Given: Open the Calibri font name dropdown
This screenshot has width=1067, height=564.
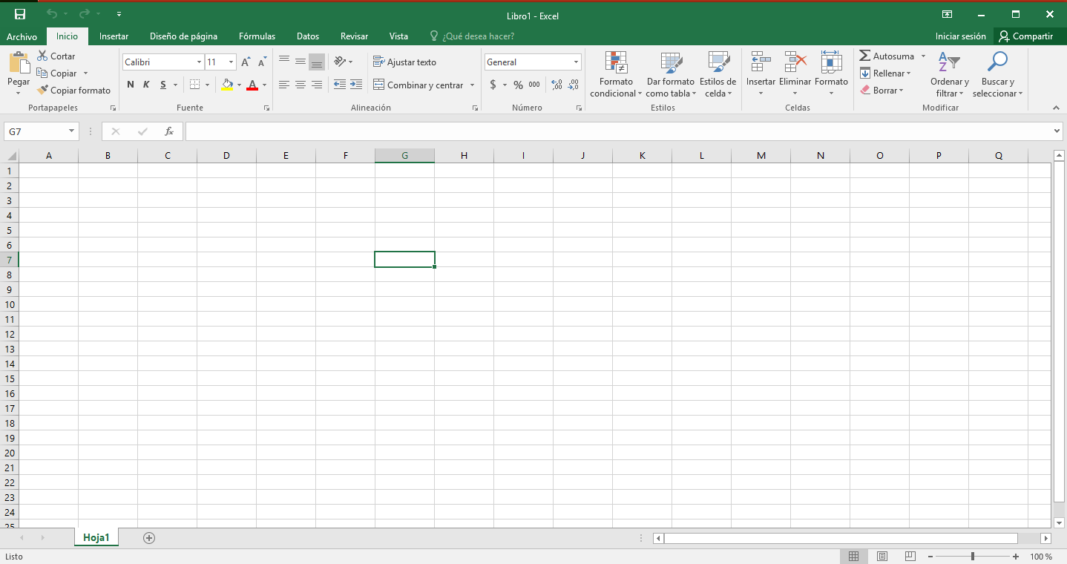Looking at the screenshot, I should (x=199, y=62).
